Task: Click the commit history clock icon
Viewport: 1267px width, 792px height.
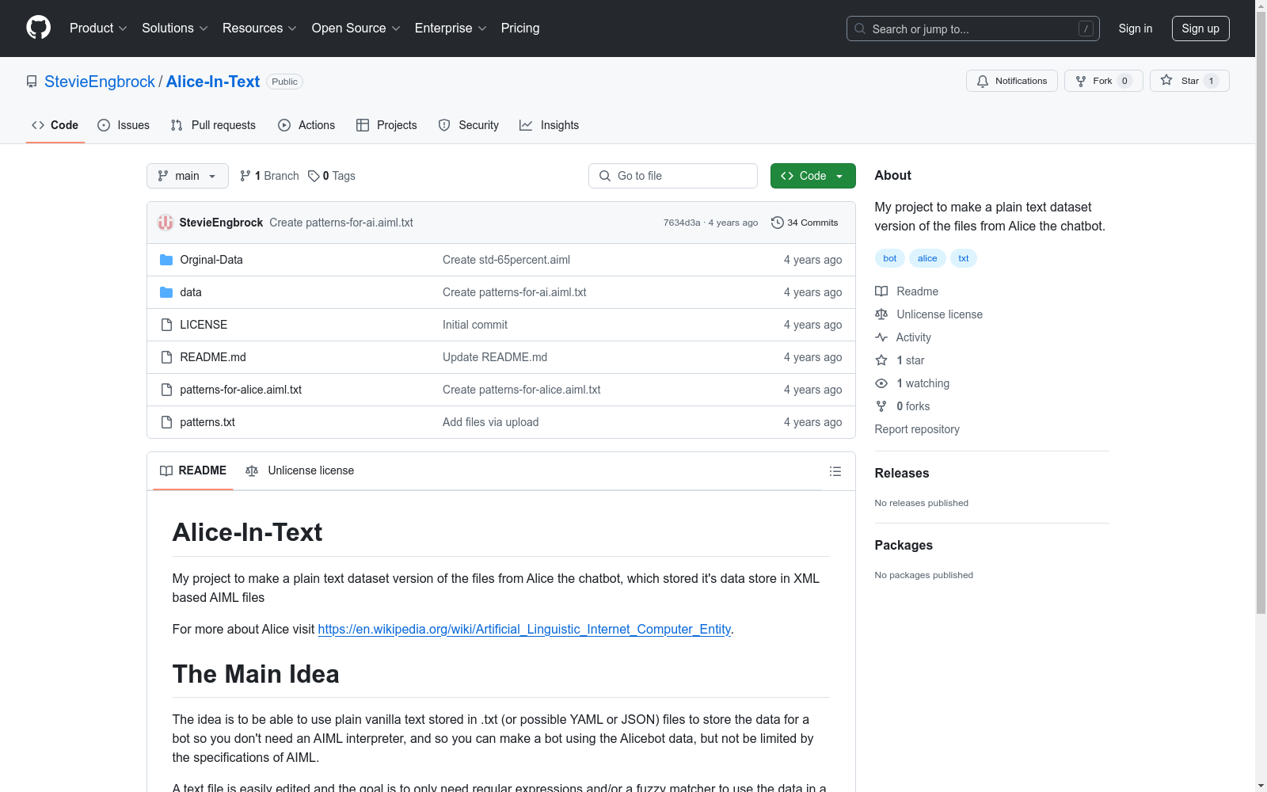Action: pos(778,223)
